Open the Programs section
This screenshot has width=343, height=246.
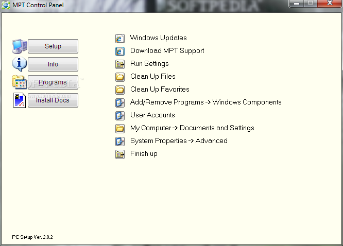tap(53, 82)
